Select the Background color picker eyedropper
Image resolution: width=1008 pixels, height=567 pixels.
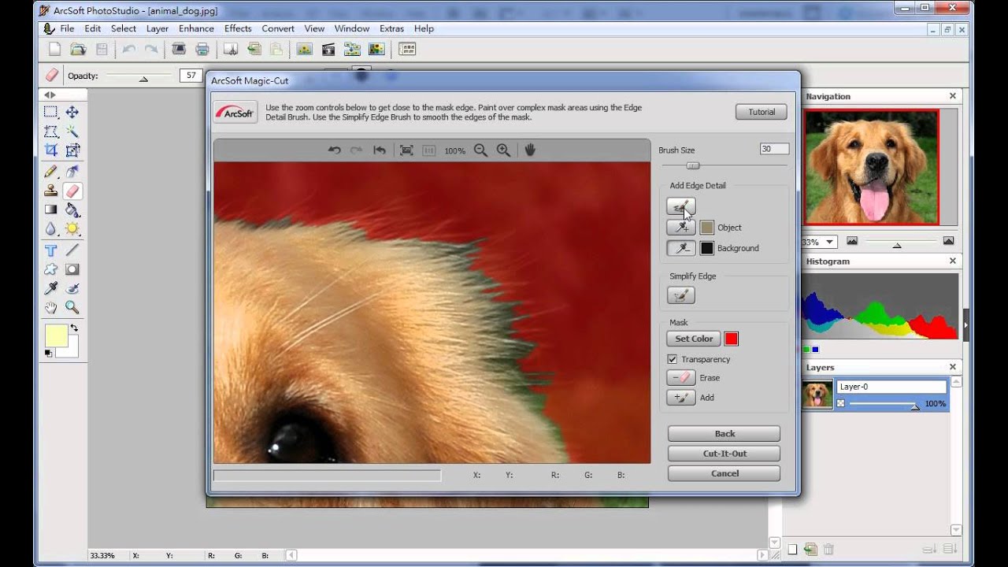(681, 247)
